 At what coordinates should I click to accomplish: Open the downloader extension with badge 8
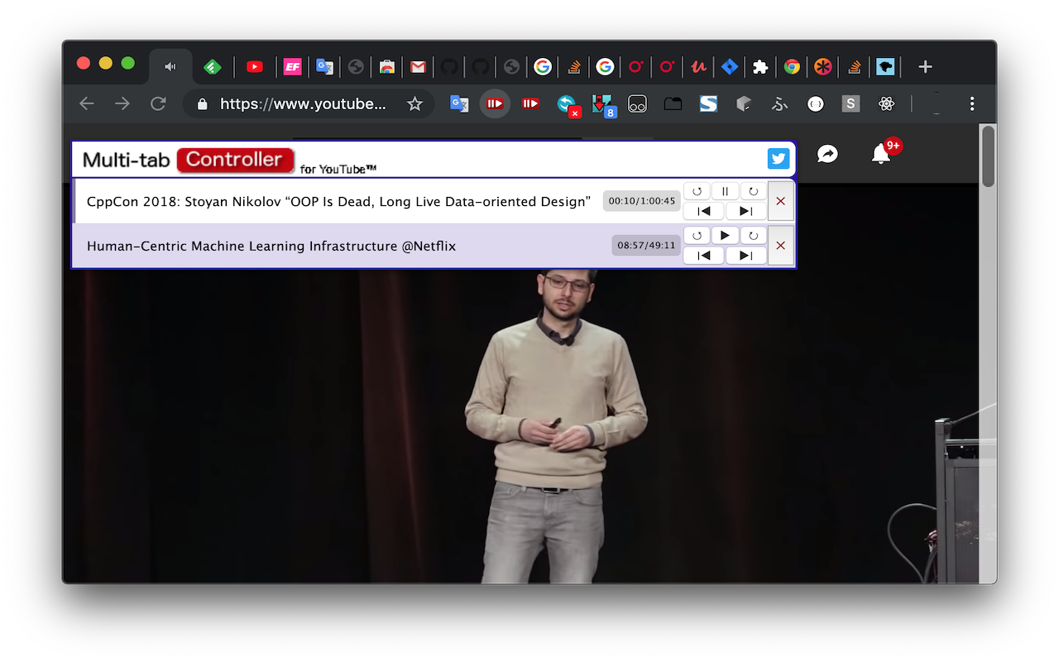point(603,105)
